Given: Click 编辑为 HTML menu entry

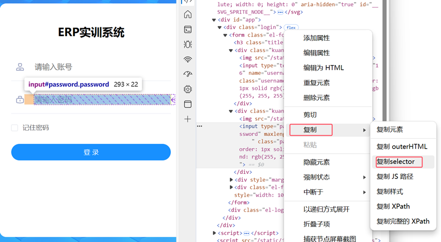Looking at the screenshot, I should [324, 68].
